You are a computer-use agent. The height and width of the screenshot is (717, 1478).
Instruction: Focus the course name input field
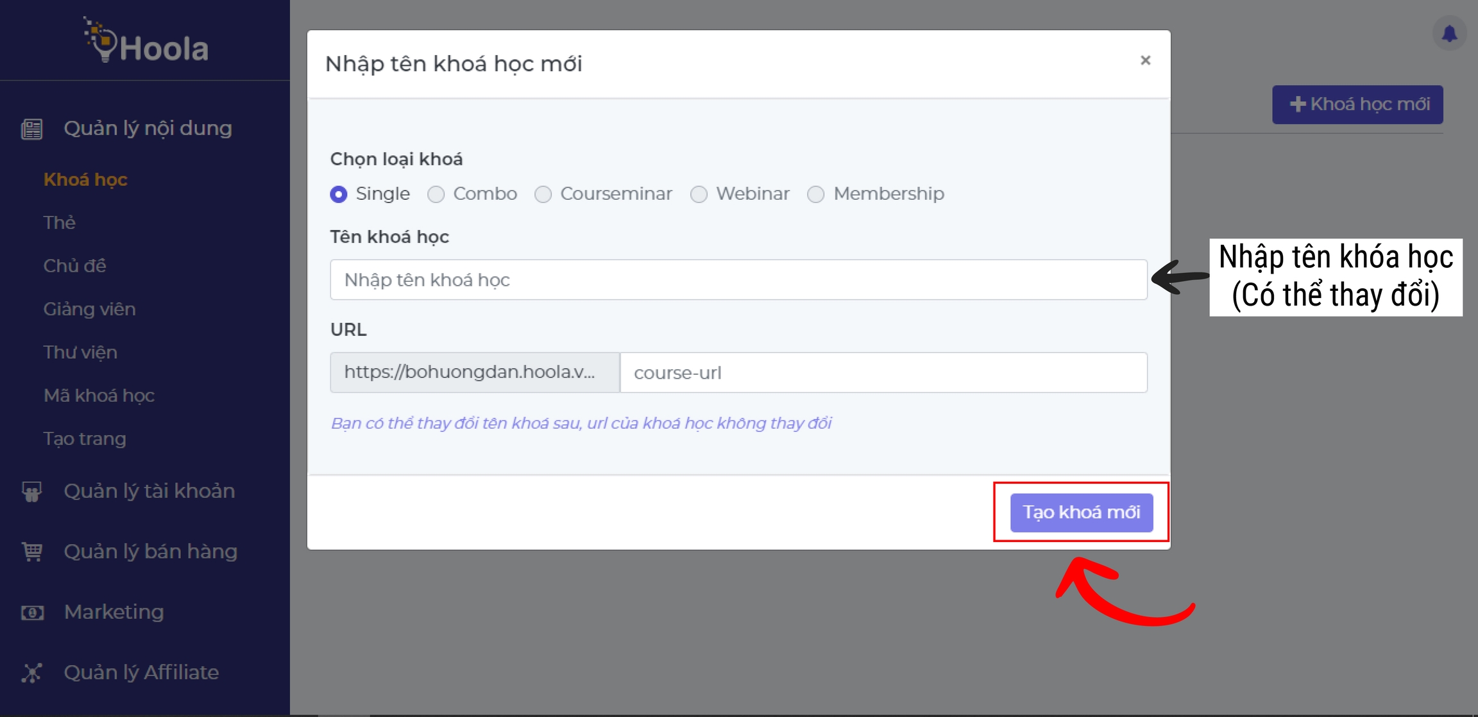pos(738,280)
